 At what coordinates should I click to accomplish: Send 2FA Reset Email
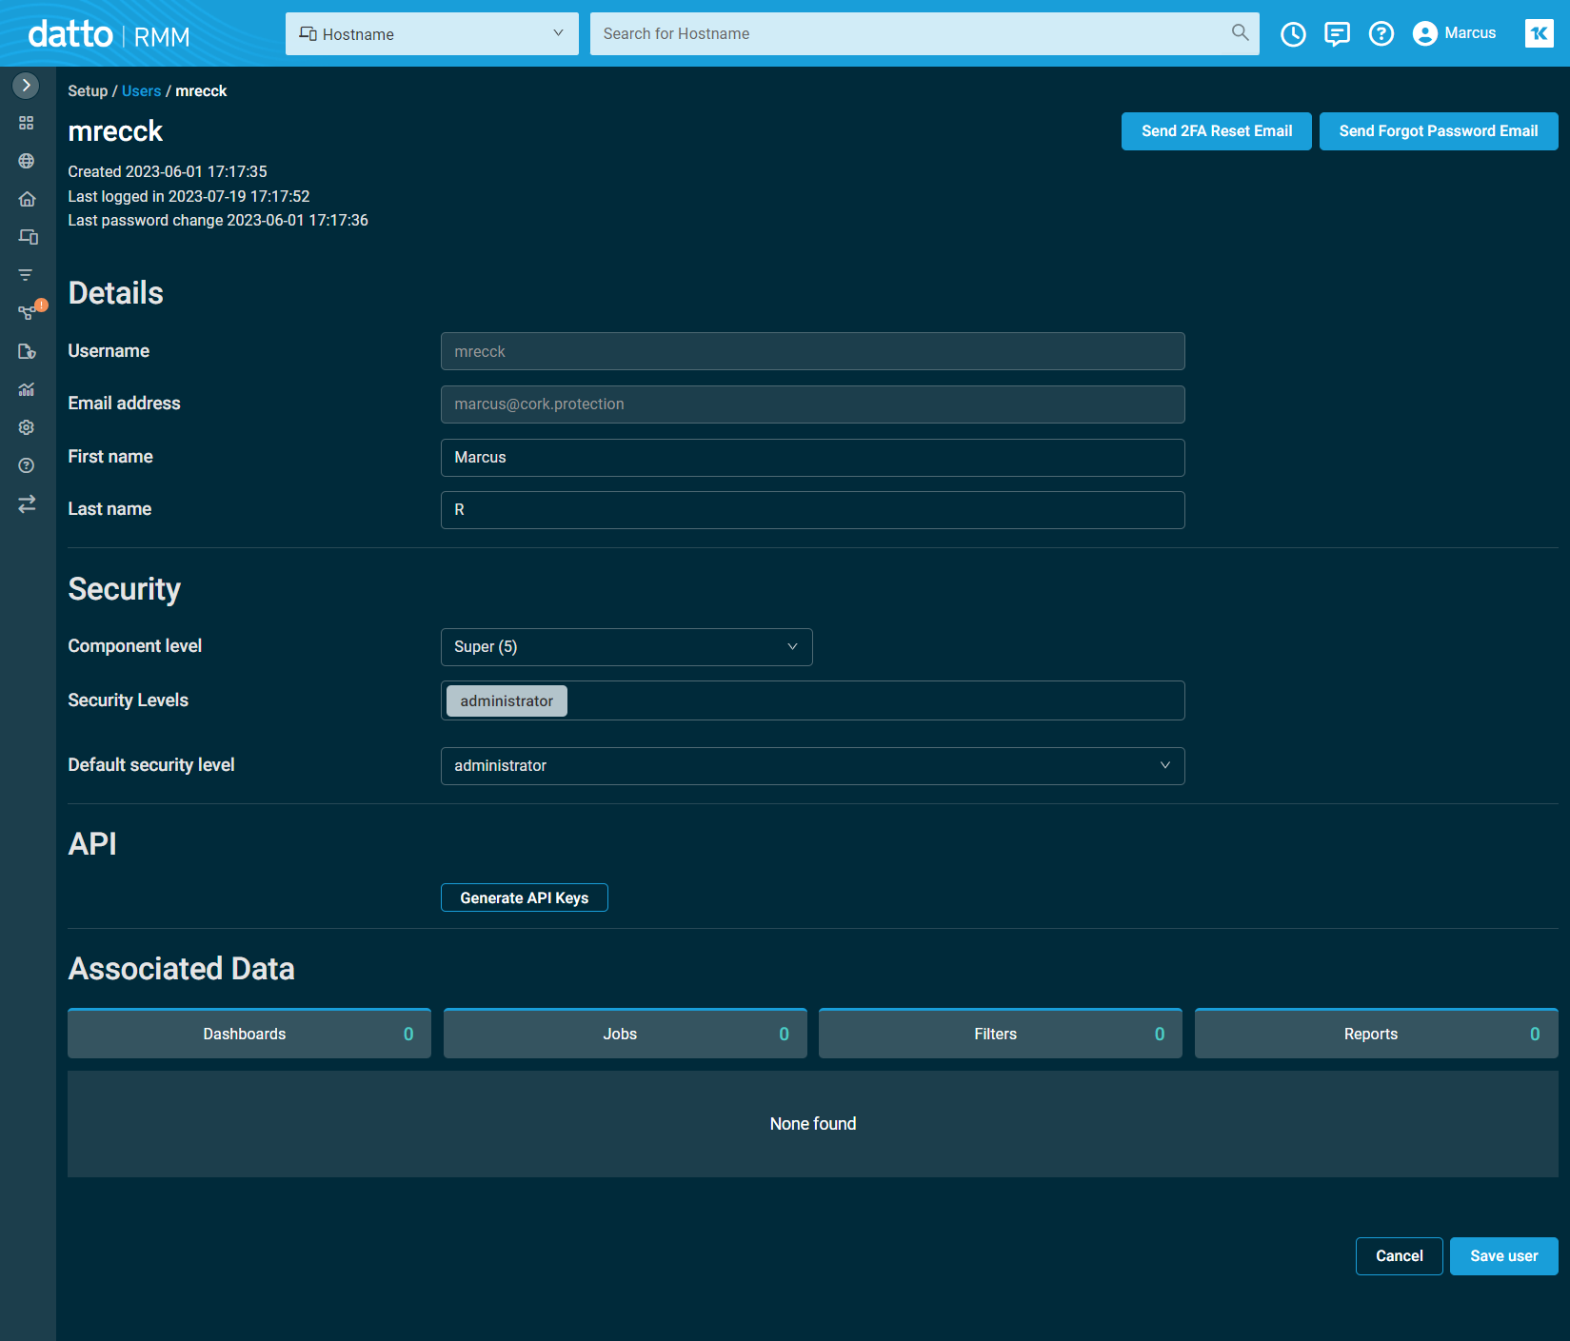point(1216,131)
